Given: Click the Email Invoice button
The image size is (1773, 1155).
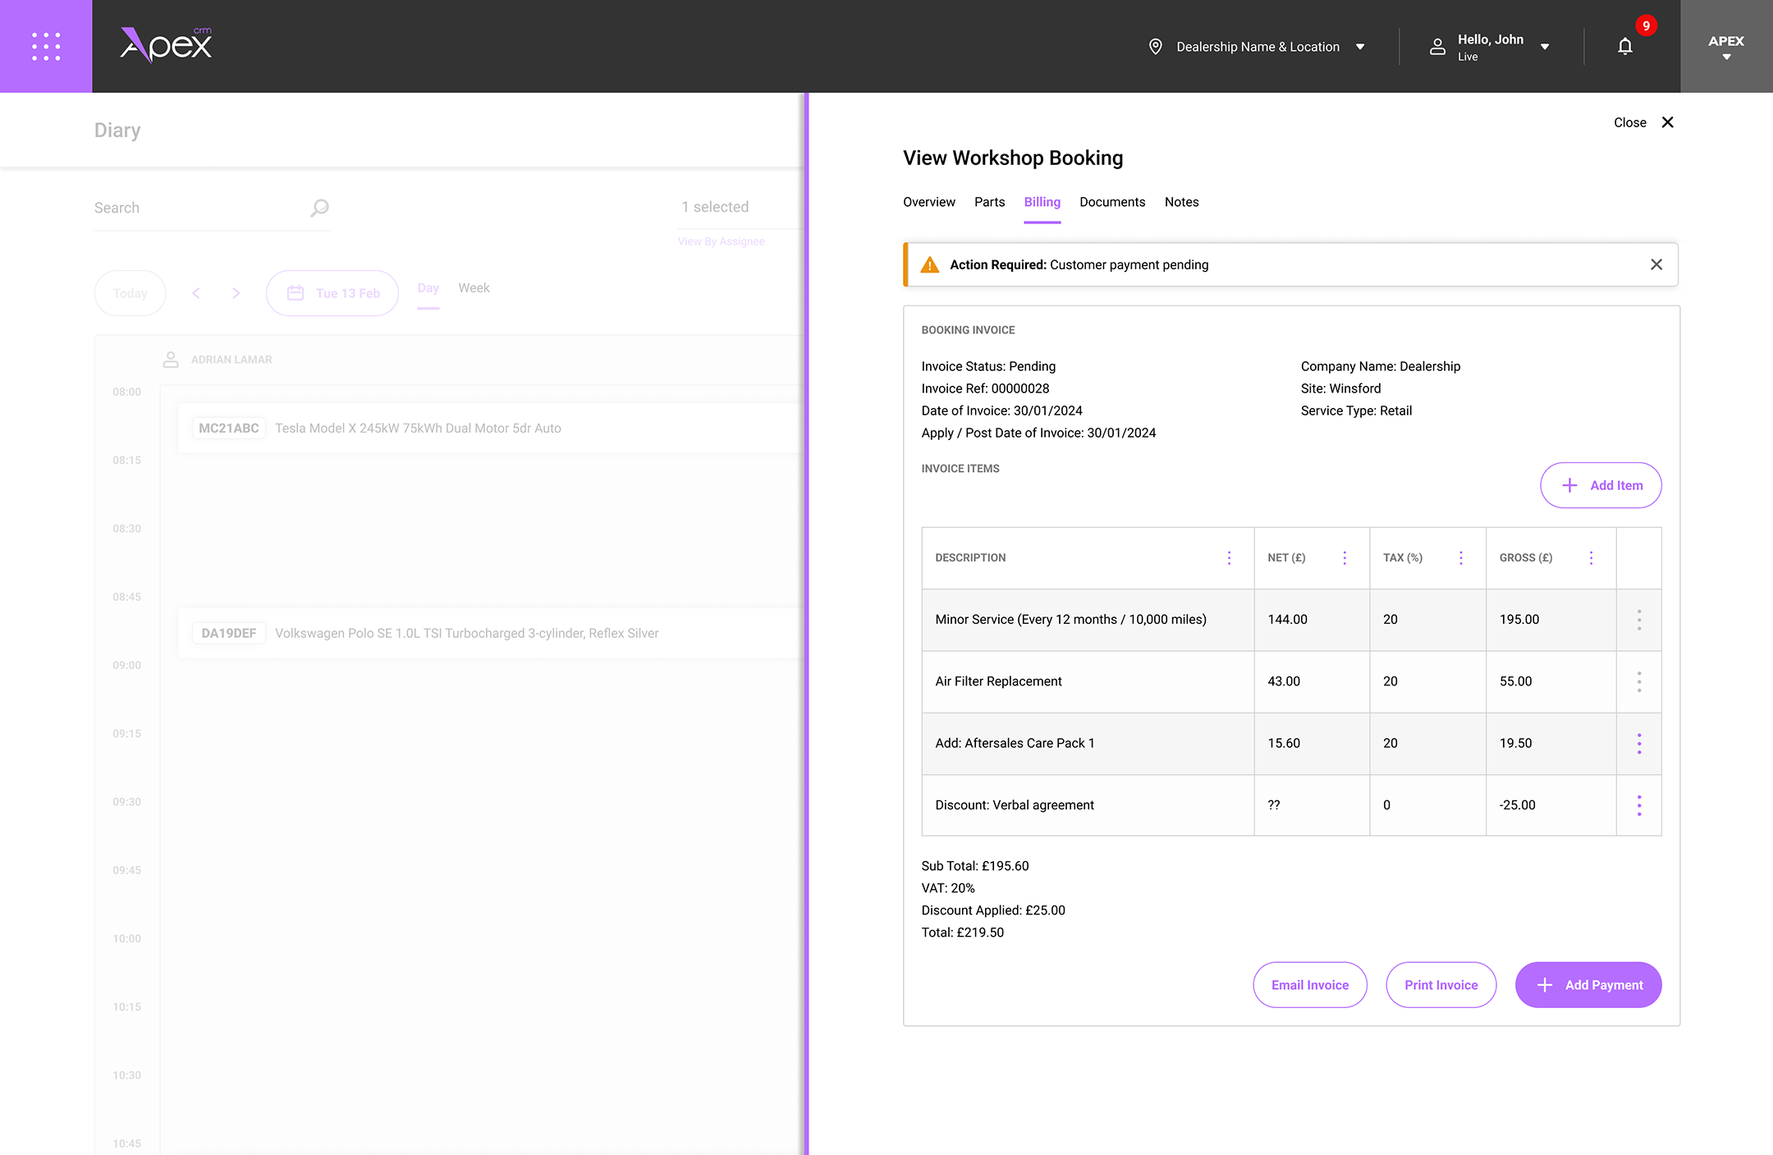Looking at the screenshot, I should 1310,985.
